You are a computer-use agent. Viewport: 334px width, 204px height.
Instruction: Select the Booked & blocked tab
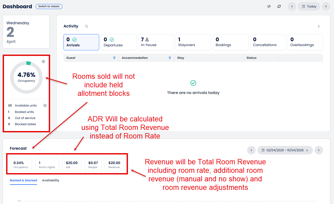(23, 180)
